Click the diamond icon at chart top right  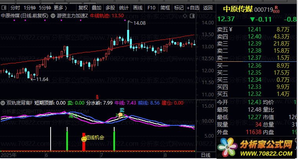coord(185,16)
